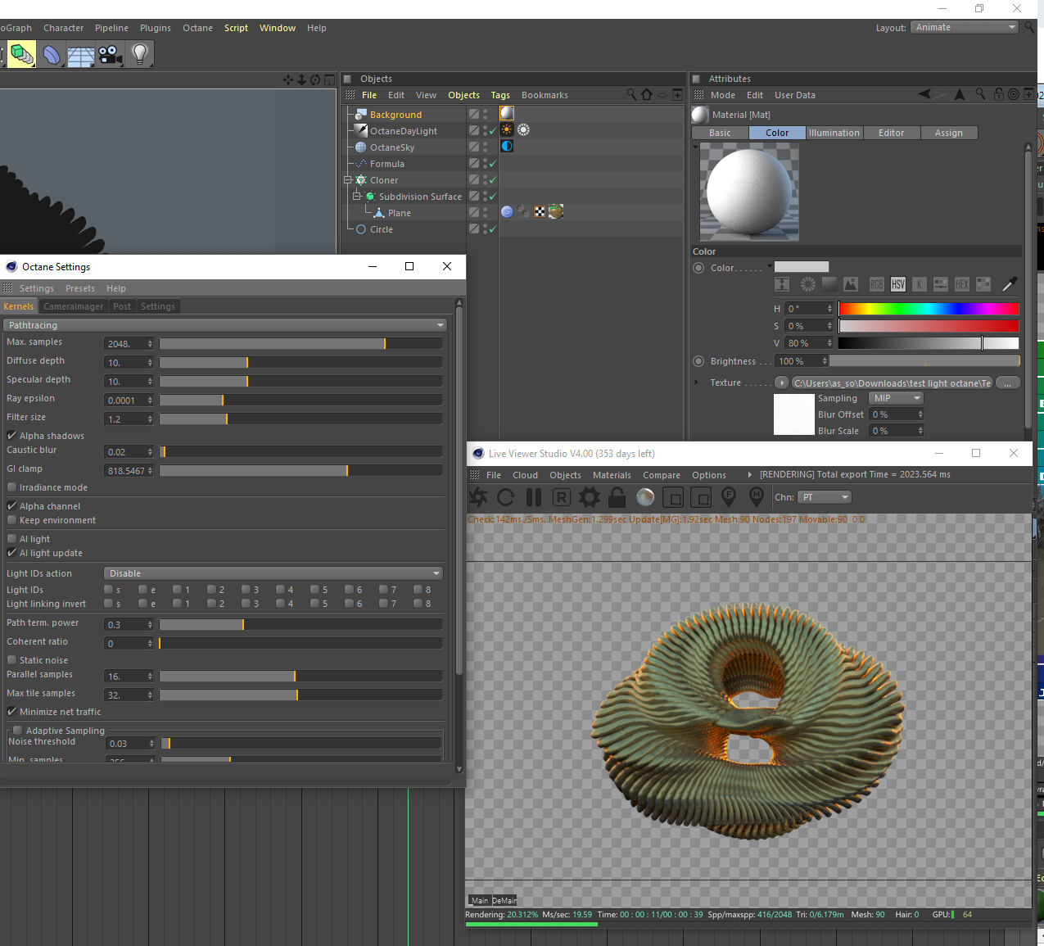This screenshot has height=946, width=1044.
Task: Open the Pathtracing kernel dropdown
Action: 226,325
